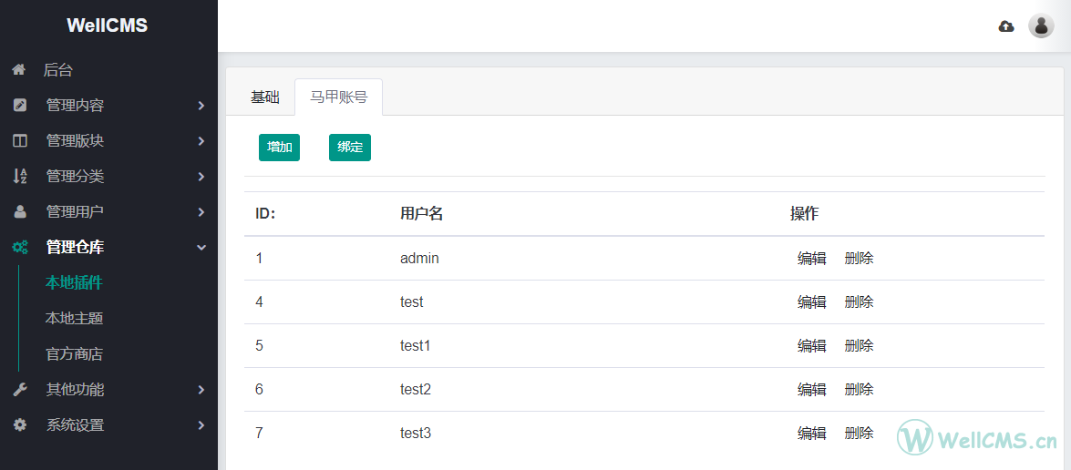Click the user icon beside 管理用户
Screen dimensions: 1071x470
20,211
